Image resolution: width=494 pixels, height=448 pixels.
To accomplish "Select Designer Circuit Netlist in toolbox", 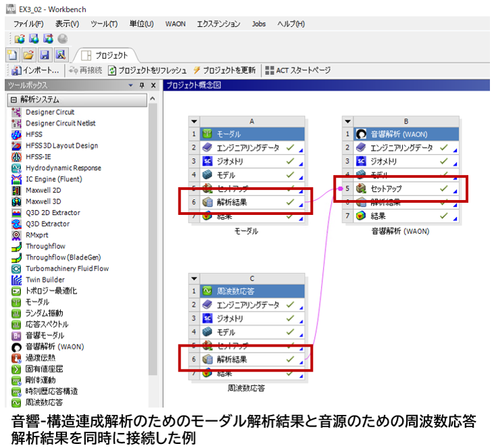I will (61, 123).
